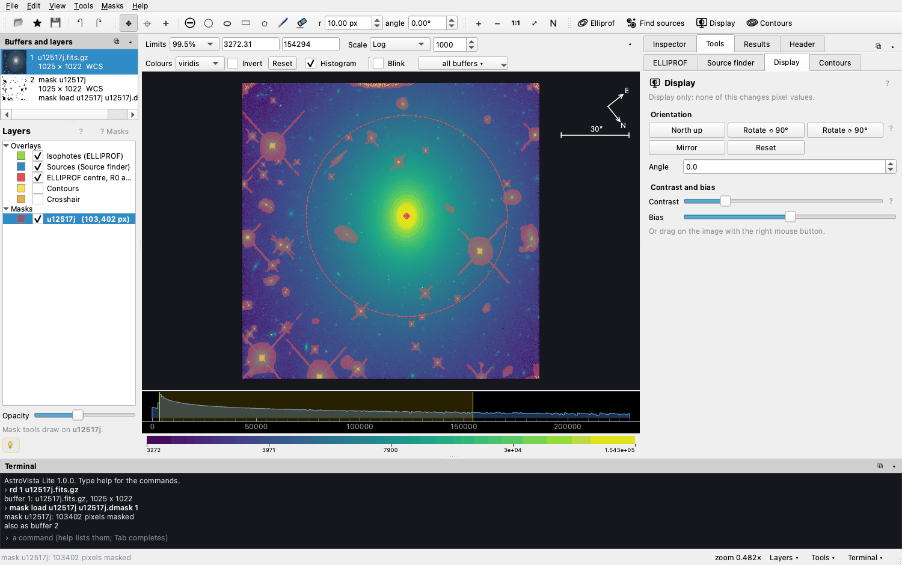The width and height of the screenshot is (902, 565).
Task: Click the star favorites icon
Action: (x=37, y=23)
